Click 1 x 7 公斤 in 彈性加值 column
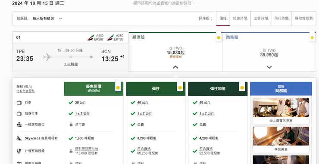This screenshot has height=164, width=319. [206, 113]
